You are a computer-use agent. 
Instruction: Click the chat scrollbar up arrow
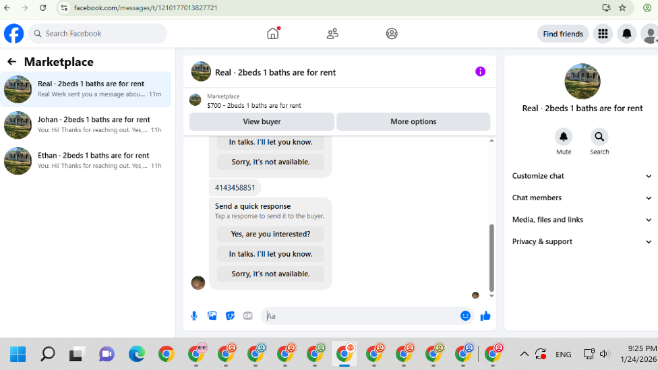491,141
